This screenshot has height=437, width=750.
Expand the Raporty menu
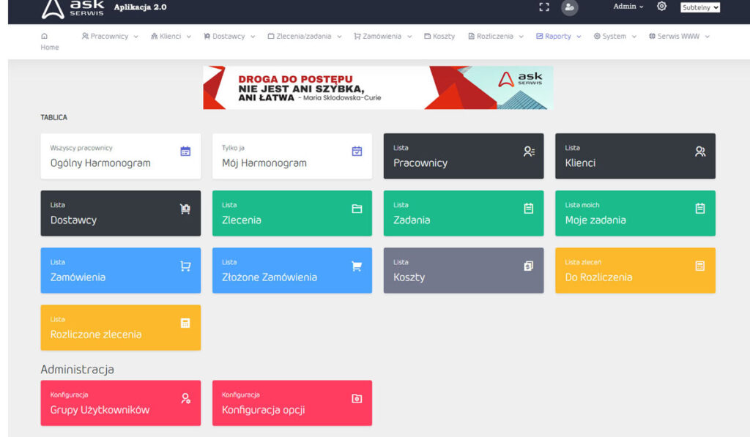point(558,36)
